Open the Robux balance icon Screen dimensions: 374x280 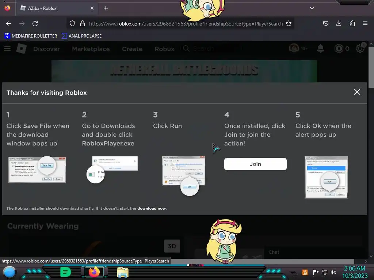pyautogui.click(x=339, y=48)
